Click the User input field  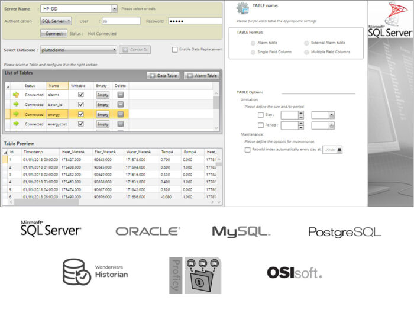pyautogui.click(x=121, y=21)
